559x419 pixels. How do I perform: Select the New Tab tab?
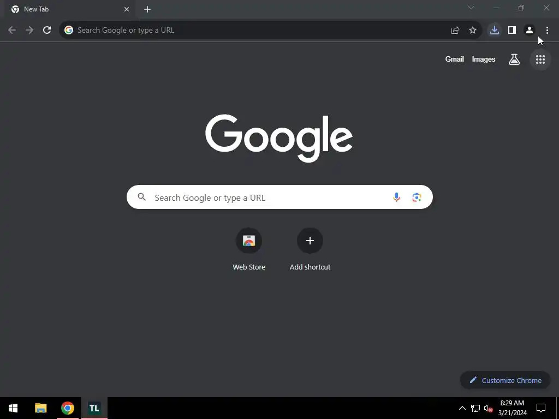point(69,9)
